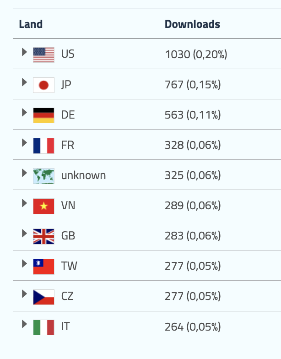
Task: Click the Czech Republic flag icon
Action: (x=43, y=297)
